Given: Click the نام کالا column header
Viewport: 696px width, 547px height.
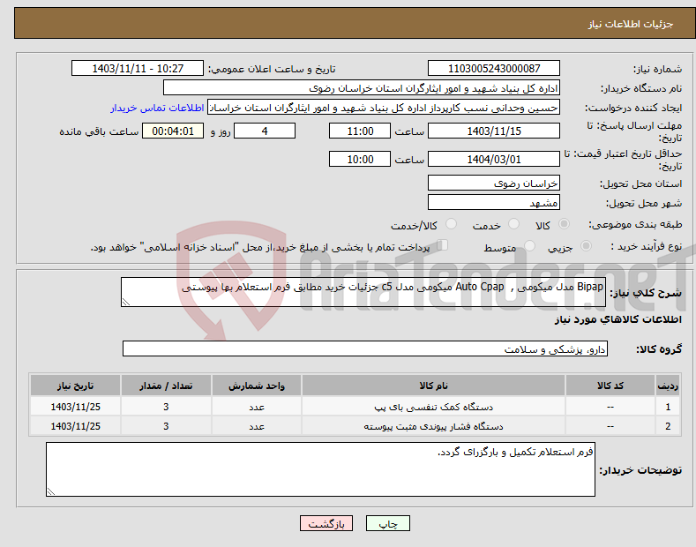Looking at the screenshot, I should click(x=433, y=386).
